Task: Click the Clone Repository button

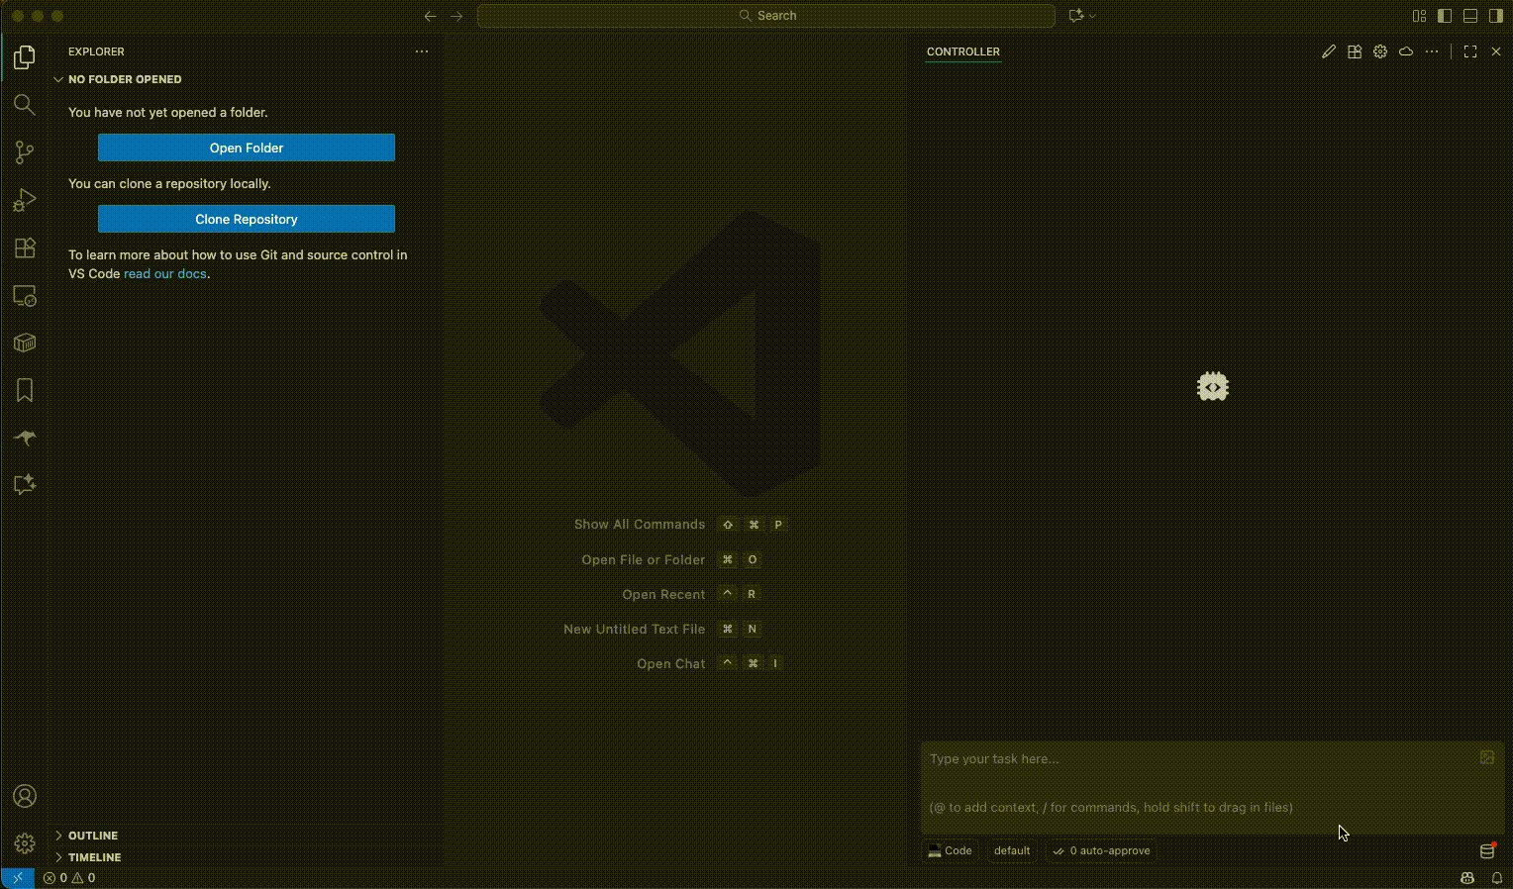Action: (x=247, y=219)
